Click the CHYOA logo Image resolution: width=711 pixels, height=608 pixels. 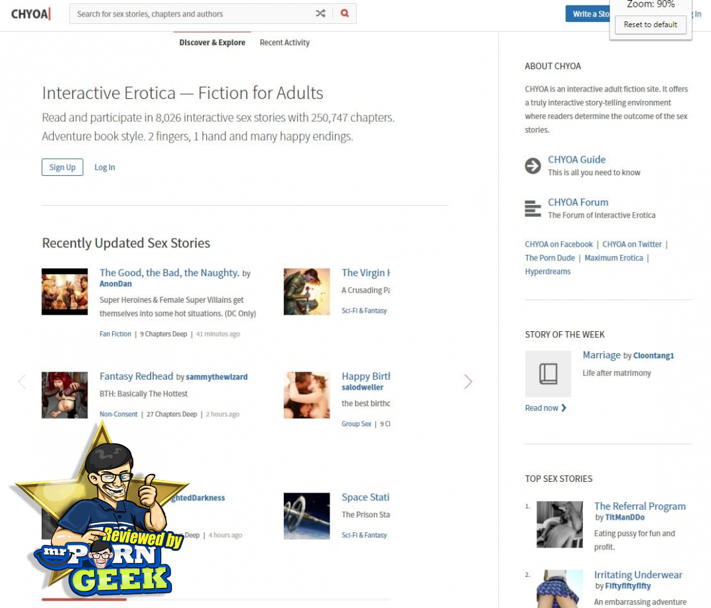31,14
